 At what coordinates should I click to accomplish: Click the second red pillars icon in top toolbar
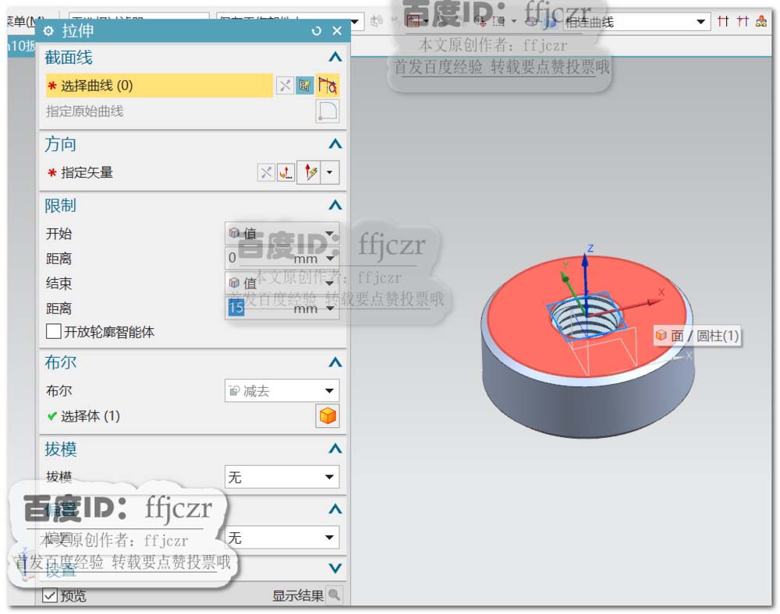(743, 21)
